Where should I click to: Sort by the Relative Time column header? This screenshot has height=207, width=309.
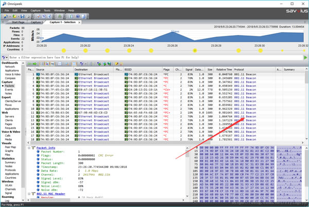click(224, 69)
